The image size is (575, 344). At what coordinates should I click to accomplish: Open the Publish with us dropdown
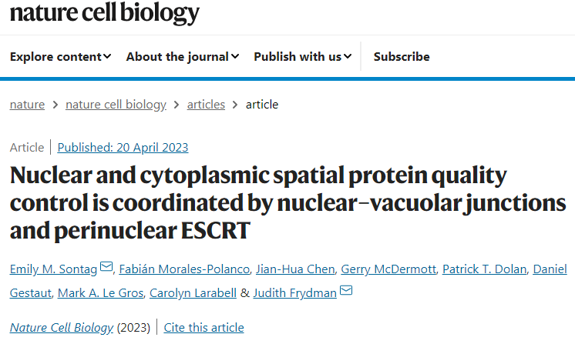click(302, 56)
